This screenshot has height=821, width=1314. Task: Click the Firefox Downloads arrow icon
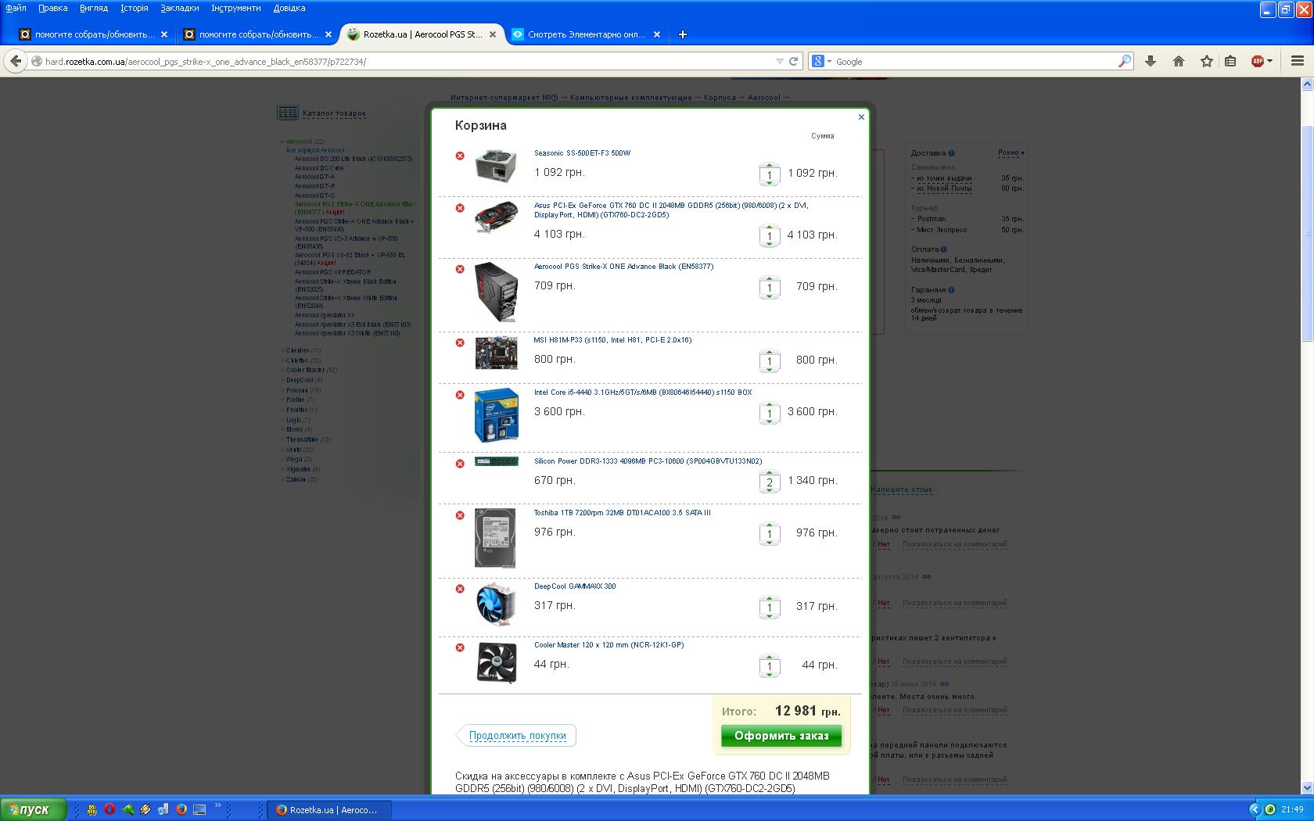coord(1151,61)
